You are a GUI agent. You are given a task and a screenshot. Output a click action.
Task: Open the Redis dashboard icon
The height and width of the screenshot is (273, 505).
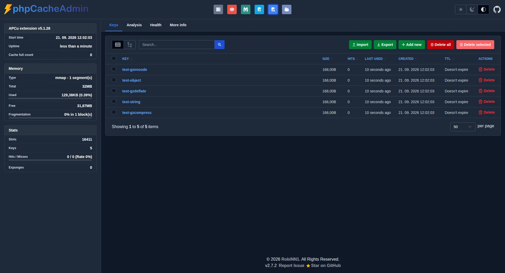[232, 9]
